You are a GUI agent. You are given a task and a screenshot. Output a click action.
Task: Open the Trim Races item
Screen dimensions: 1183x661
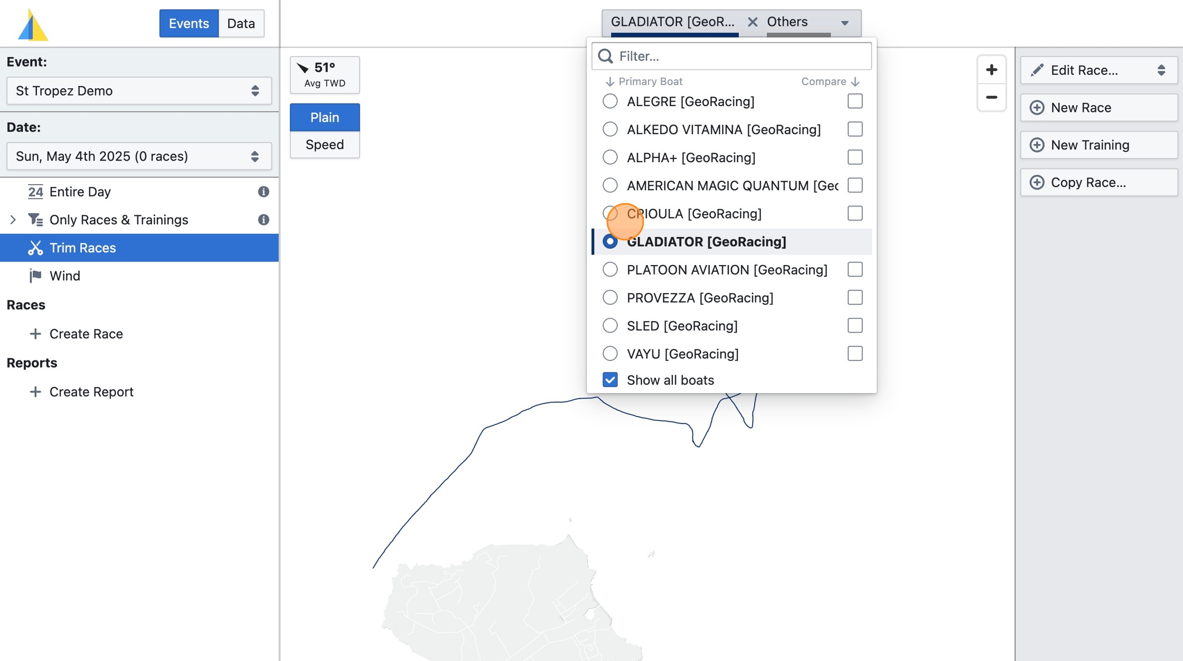[x=139, y=248]
